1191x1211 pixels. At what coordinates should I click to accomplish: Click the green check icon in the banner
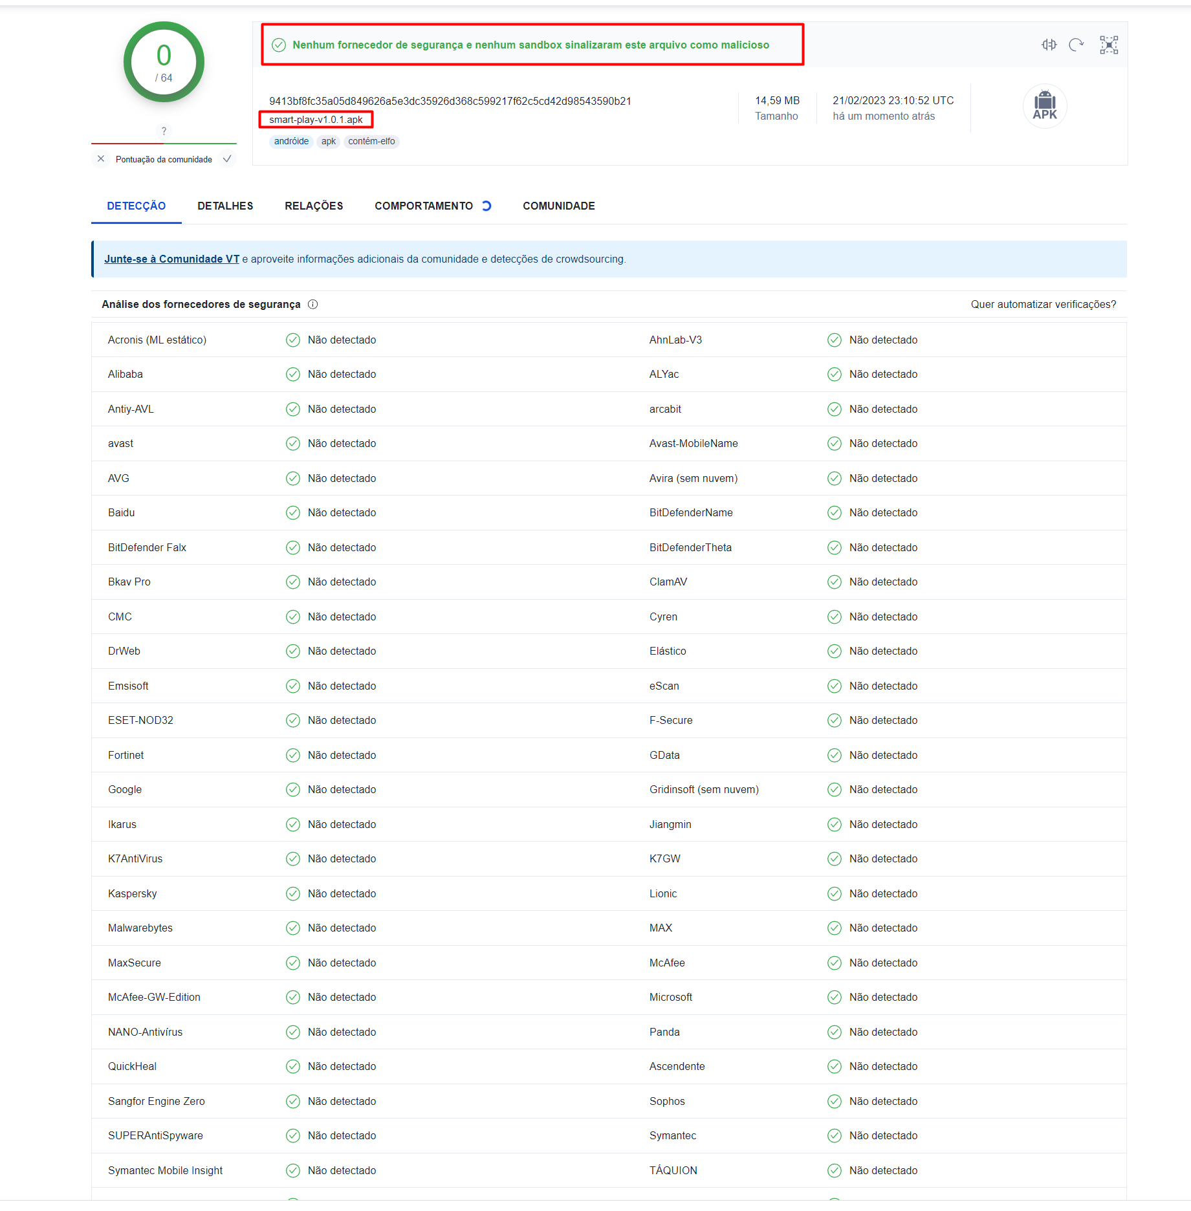pos(279,45)
